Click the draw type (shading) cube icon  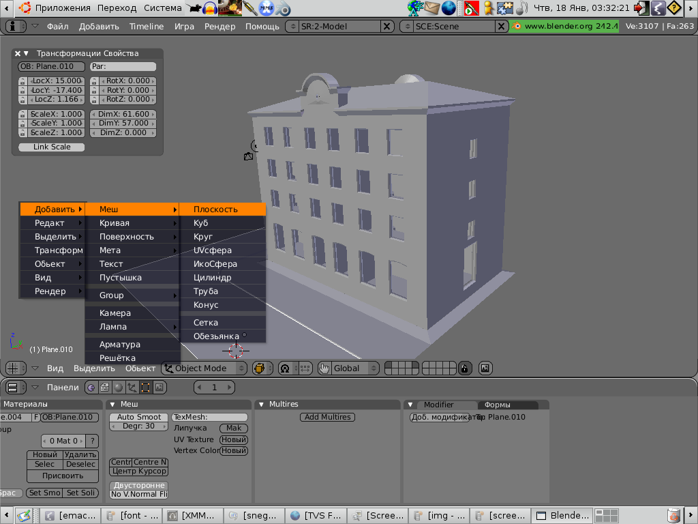pyautogui.click(x=259, y=368)
